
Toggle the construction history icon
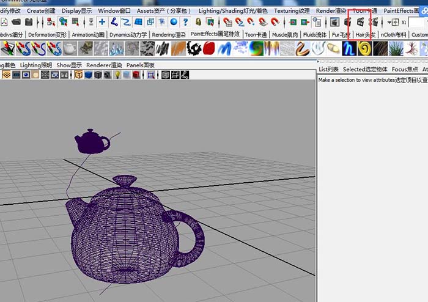(317, 22)
